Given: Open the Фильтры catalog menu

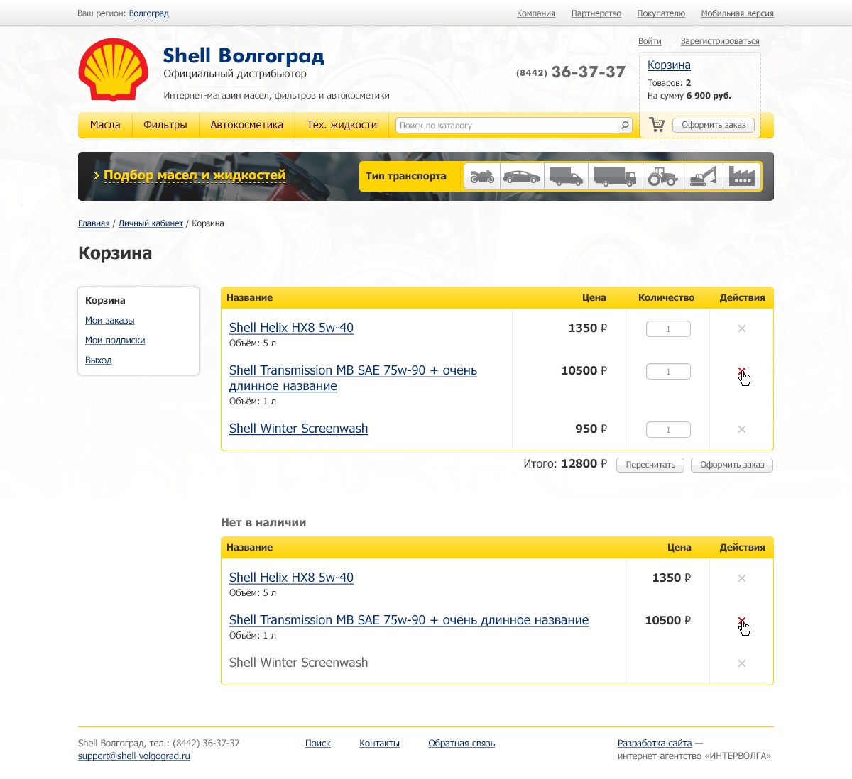Looking at the screenshot, I should click(x=165, y=125).
